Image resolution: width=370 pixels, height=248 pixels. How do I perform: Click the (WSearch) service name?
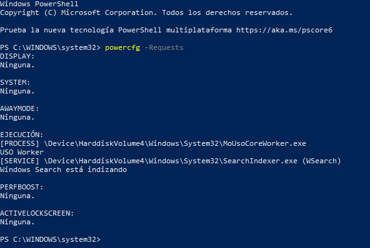321,161
